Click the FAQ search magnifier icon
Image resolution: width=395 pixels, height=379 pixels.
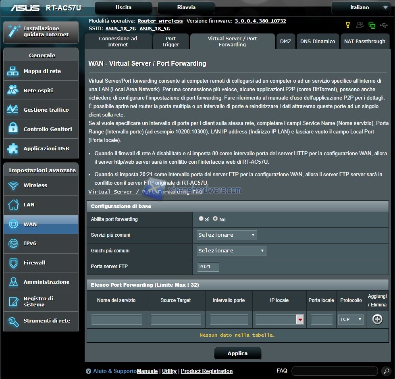click(x=385, y=371)
